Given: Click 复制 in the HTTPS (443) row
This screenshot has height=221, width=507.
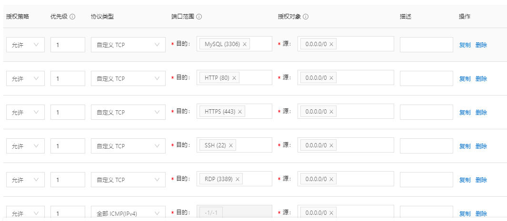Looking at the screenshot, I should coord(465,112).
